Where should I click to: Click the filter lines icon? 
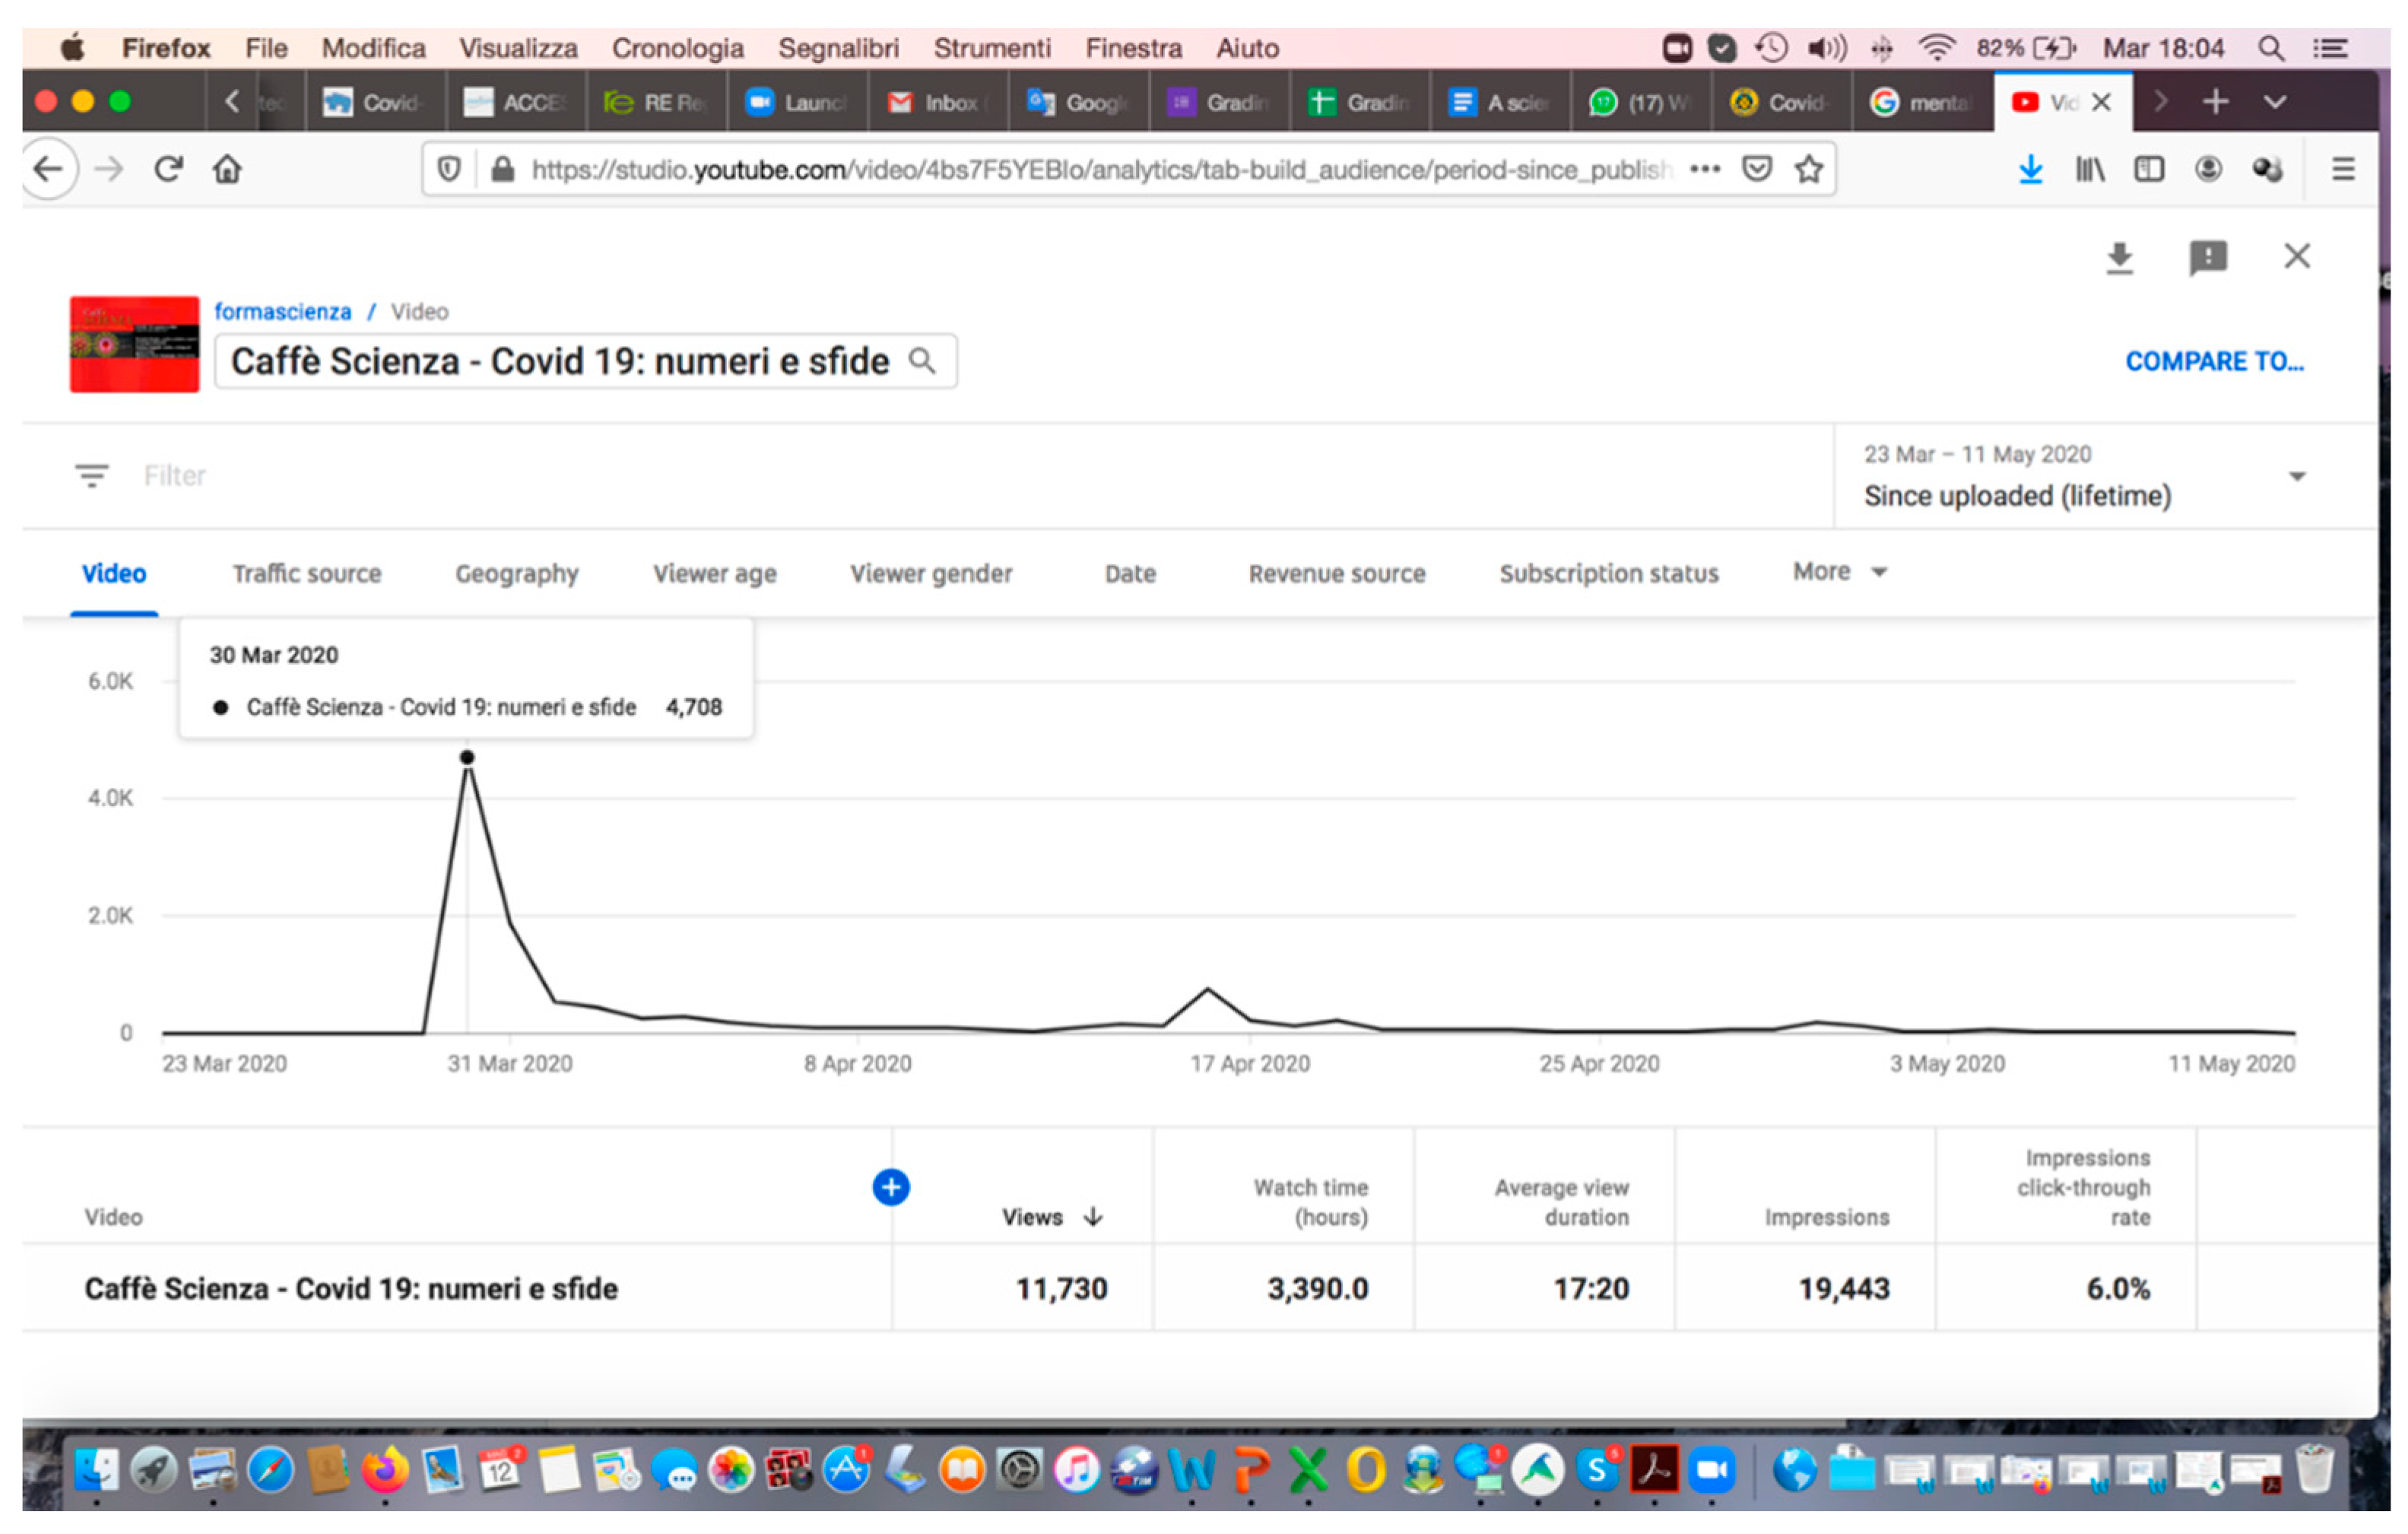(x=92, y=476)
